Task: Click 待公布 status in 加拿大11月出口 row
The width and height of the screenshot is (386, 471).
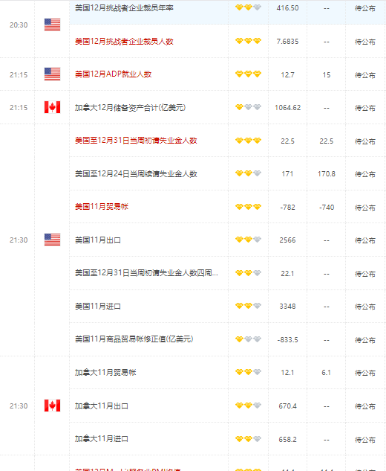Action: pyautogui.click(x=365, y=406)
